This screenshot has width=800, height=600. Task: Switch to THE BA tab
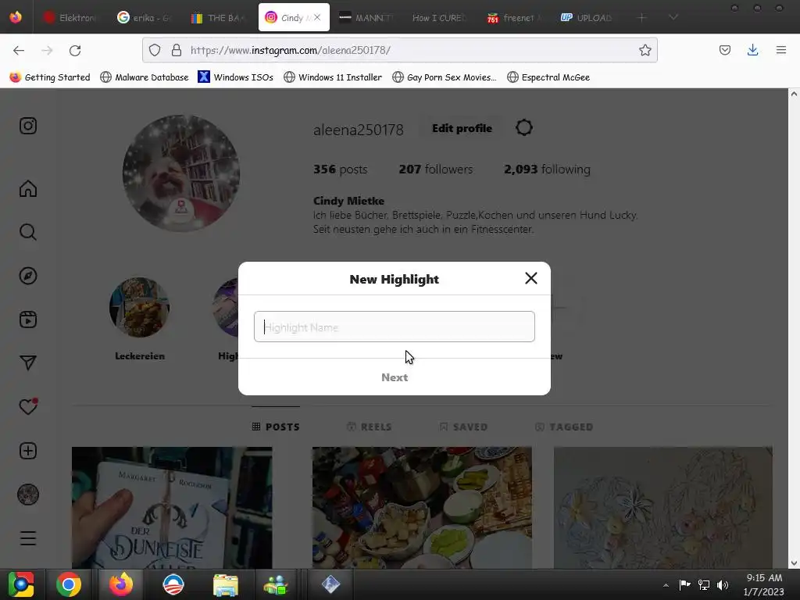click(219, 17)
